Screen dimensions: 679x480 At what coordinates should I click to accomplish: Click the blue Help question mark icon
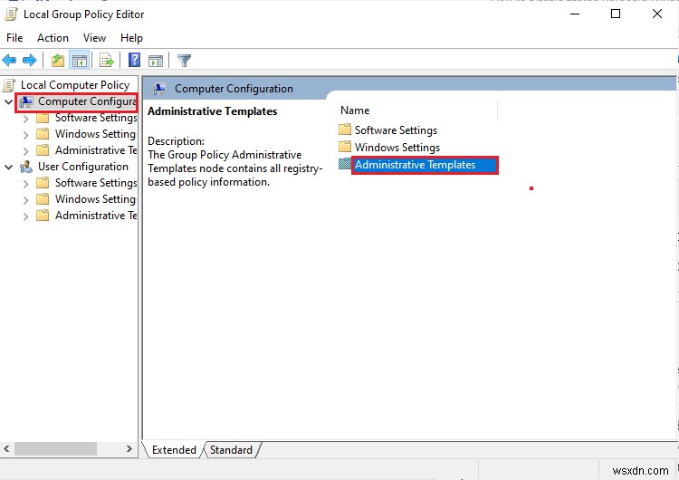(134, 60)
